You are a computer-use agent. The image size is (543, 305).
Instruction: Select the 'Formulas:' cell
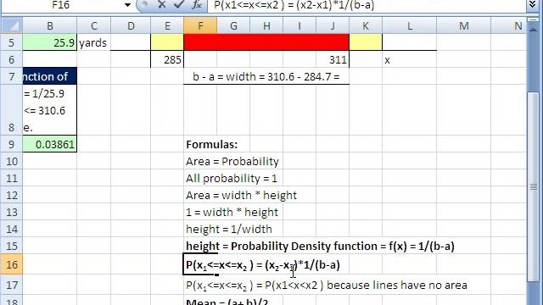pyautogui.click(x=200, y=144)
